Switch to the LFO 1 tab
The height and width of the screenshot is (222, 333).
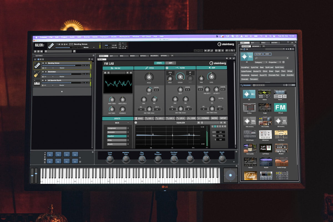pos(149,118)
